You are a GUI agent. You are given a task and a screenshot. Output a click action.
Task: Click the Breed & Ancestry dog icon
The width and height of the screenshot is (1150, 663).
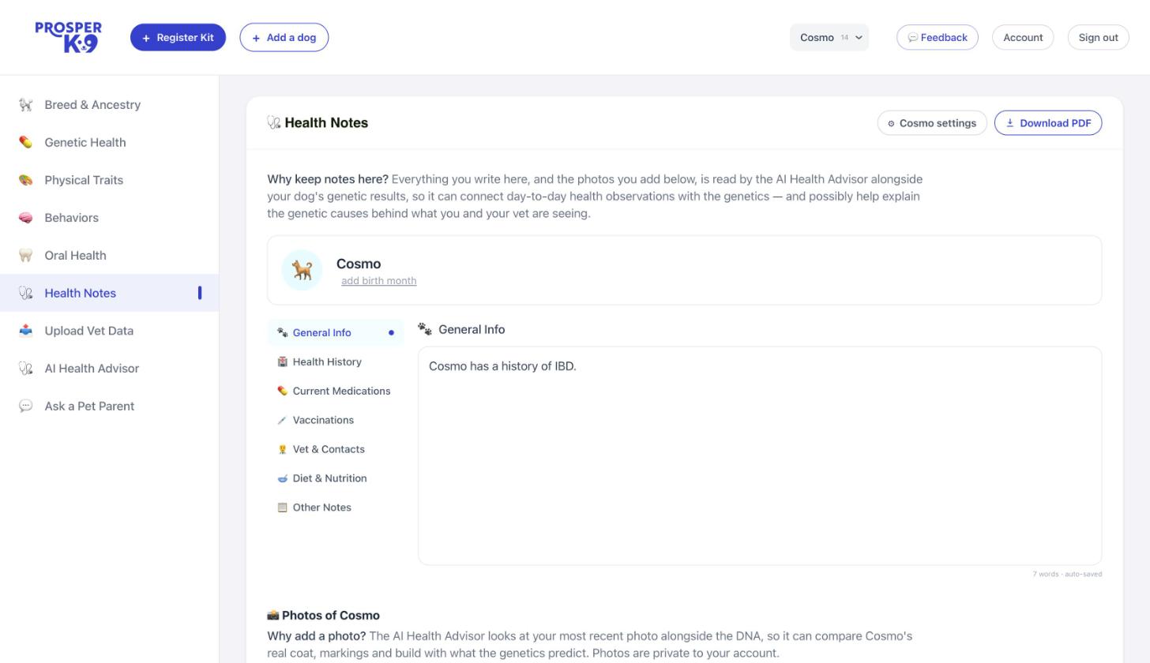pyautogui.click(x=26, y=105)
